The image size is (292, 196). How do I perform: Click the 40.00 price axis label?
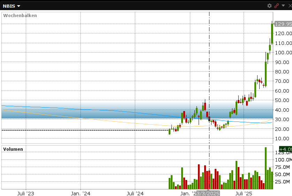point(282,110)
